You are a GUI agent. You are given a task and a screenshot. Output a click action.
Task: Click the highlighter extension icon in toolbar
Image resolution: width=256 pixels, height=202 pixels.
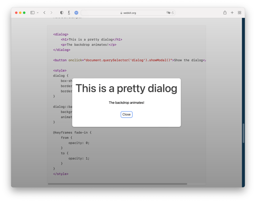pyautogui.click(x=69, y=13)
